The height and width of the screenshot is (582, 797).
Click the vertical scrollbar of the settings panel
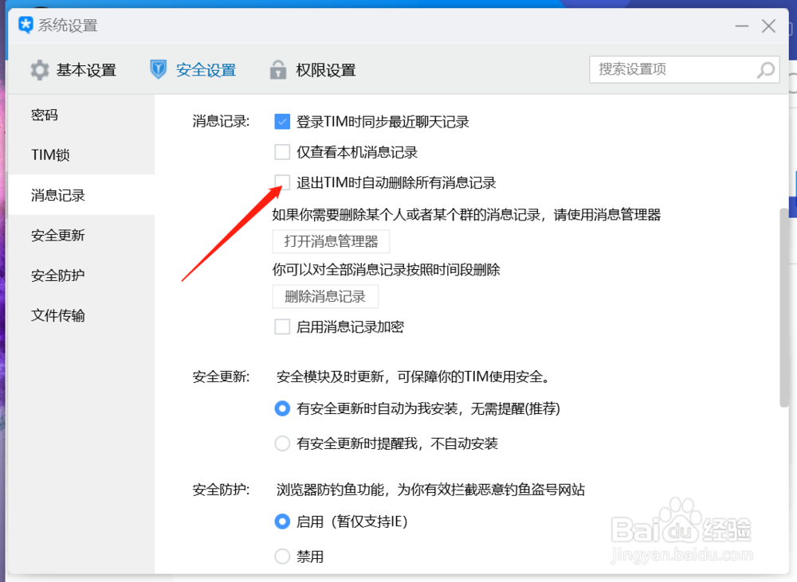coord(783,307)
